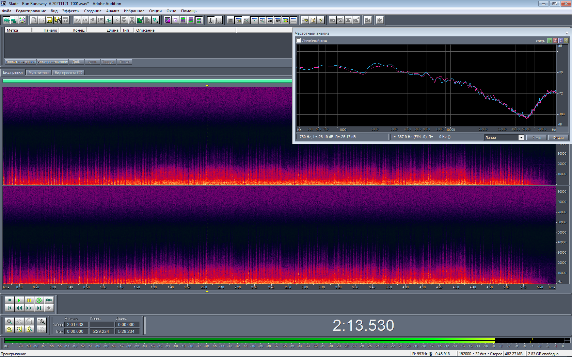Screen dimensions: 572x357
Task: Fast forward with double right arrows
Action: pos(29,308)
